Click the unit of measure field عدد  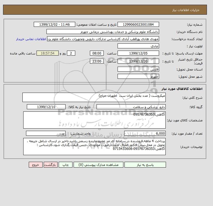pos(46,133)
